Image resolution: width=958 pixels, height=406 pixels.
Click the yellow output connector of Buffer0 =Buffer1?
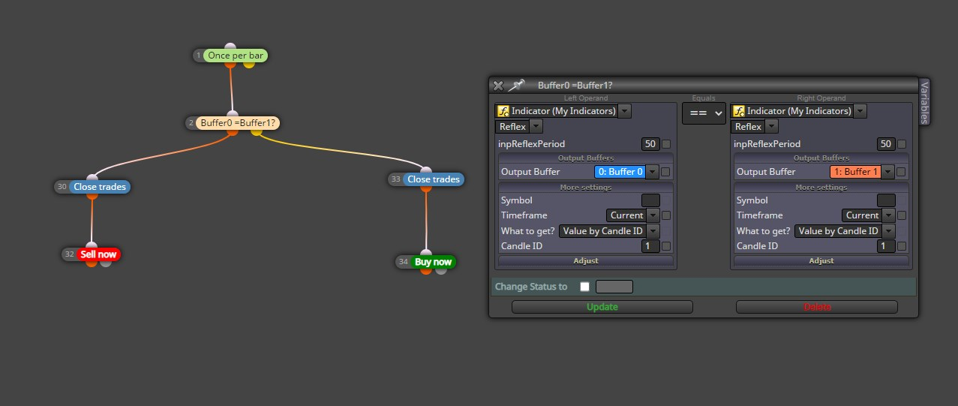click(257, 131)
